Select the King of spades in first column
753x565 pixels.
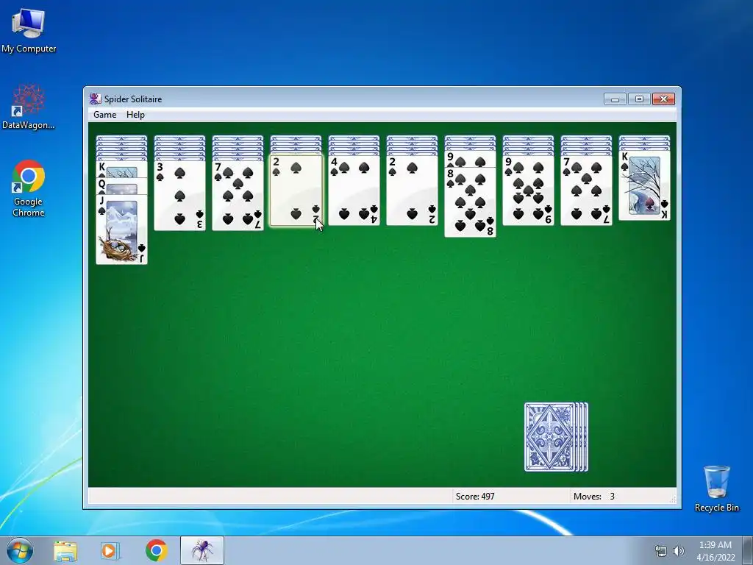tap(121, 170)
